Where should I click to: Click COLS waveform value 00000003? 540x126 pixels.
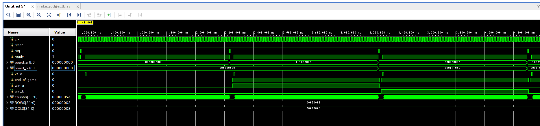[313, 108]
